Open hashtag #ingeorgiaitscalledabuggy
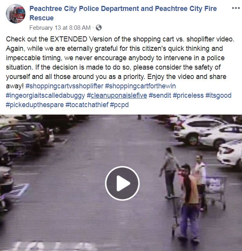 pos(45,95)
